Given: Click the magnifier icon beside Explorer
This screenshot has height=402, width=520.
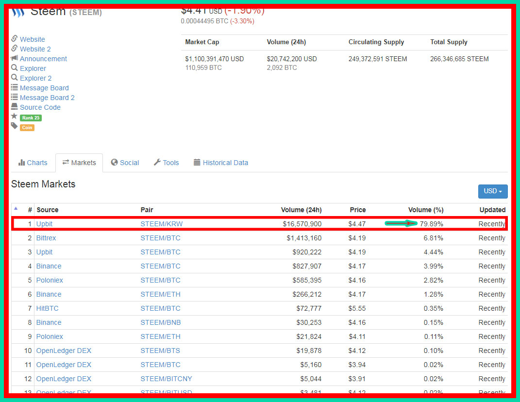Looking at the screenshot, I should coord(14,67).
